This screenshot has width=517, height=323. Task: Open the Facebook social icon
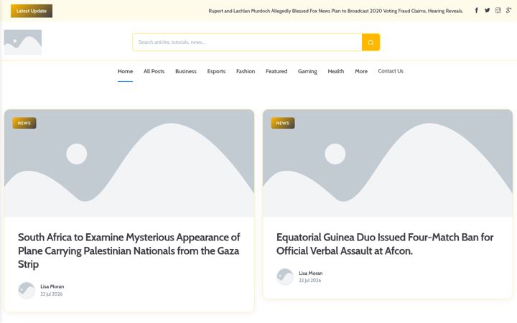click(x=477, y=11)
